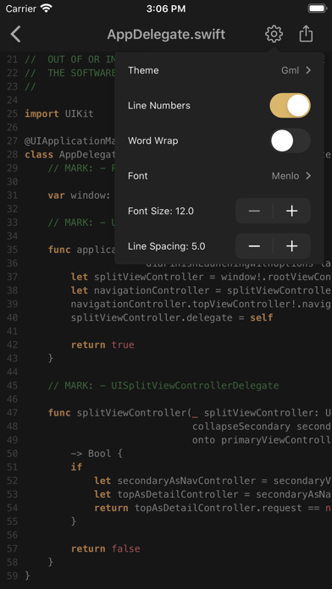
Task: Click line 42 return true statement
Action: 102,344
